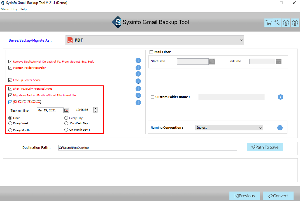Click the 12:46:36 time field

[84, 110]
